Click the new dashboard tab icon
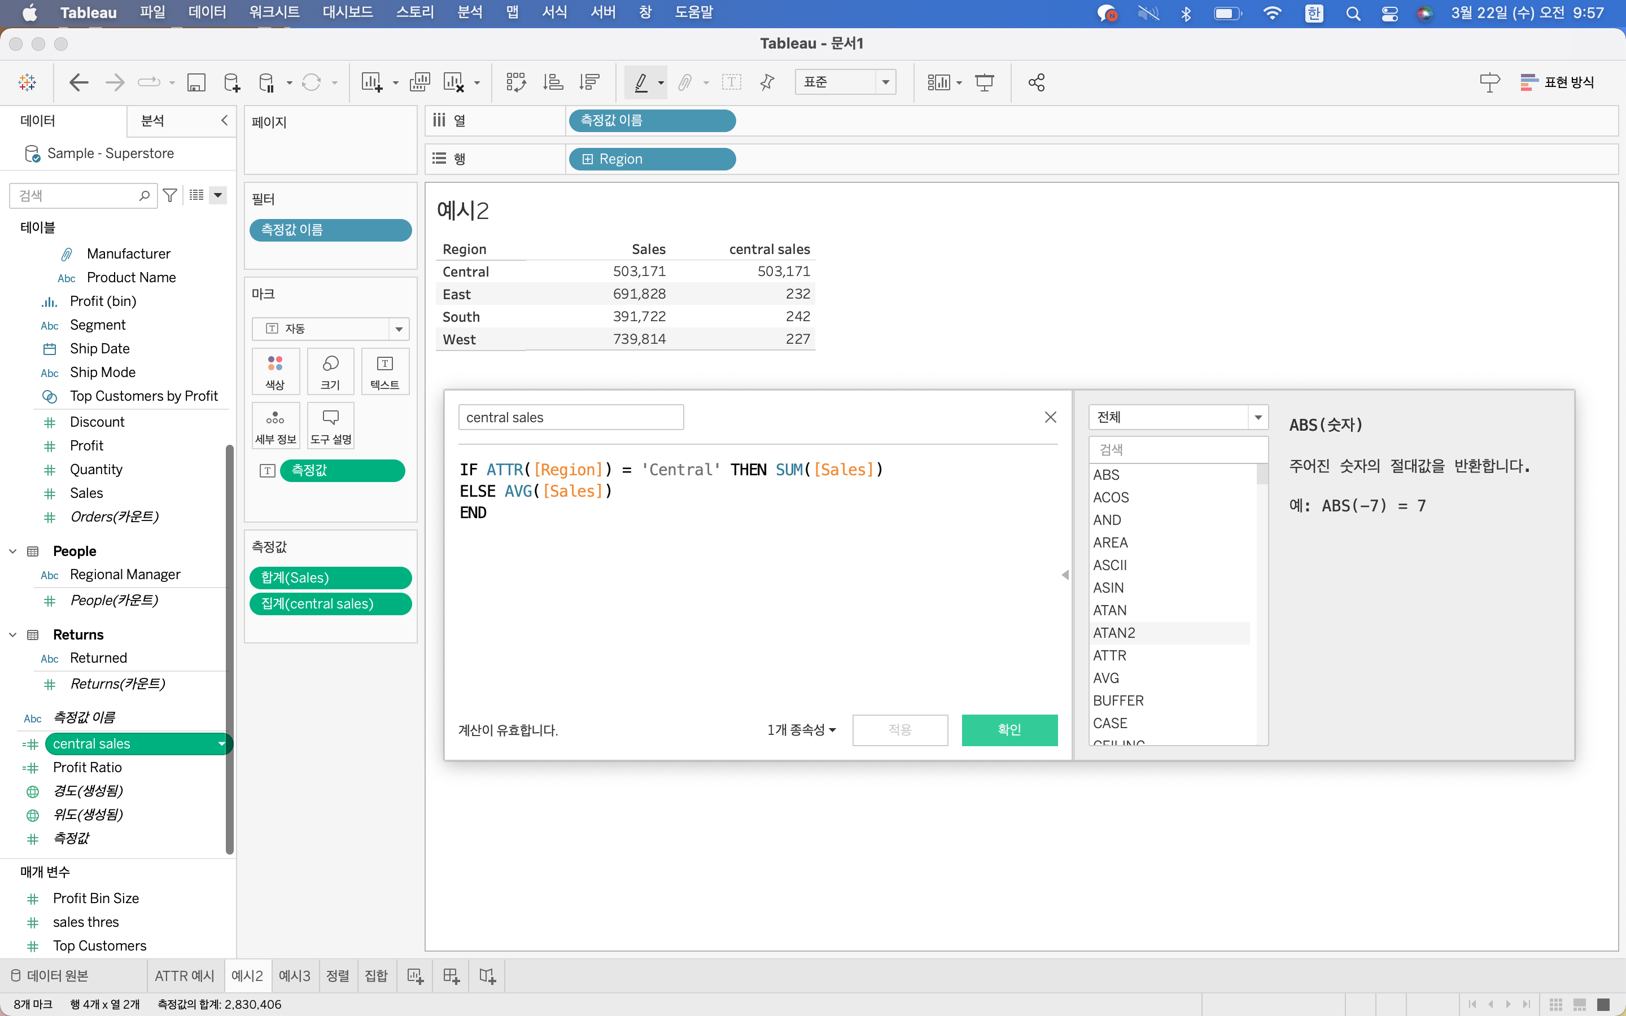The width and height of the screenshot is (1626, 1016). [x=451, y=976]
